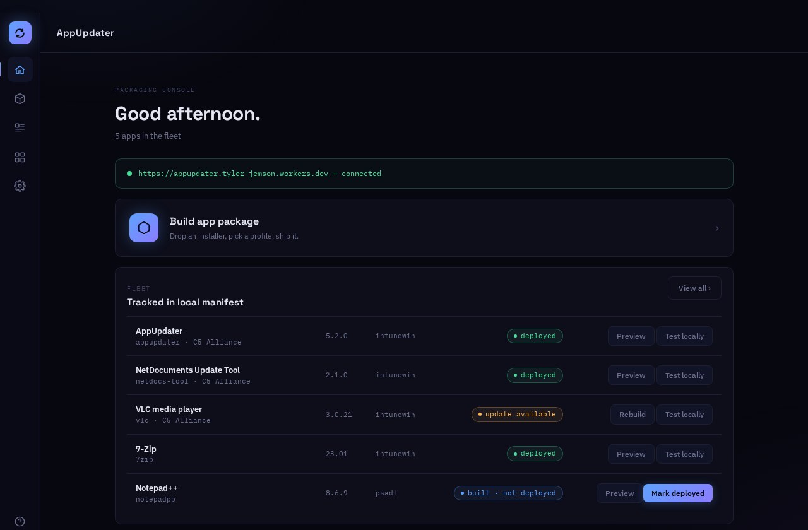
Task: Expand Build app package chevron
Action: 717,228
